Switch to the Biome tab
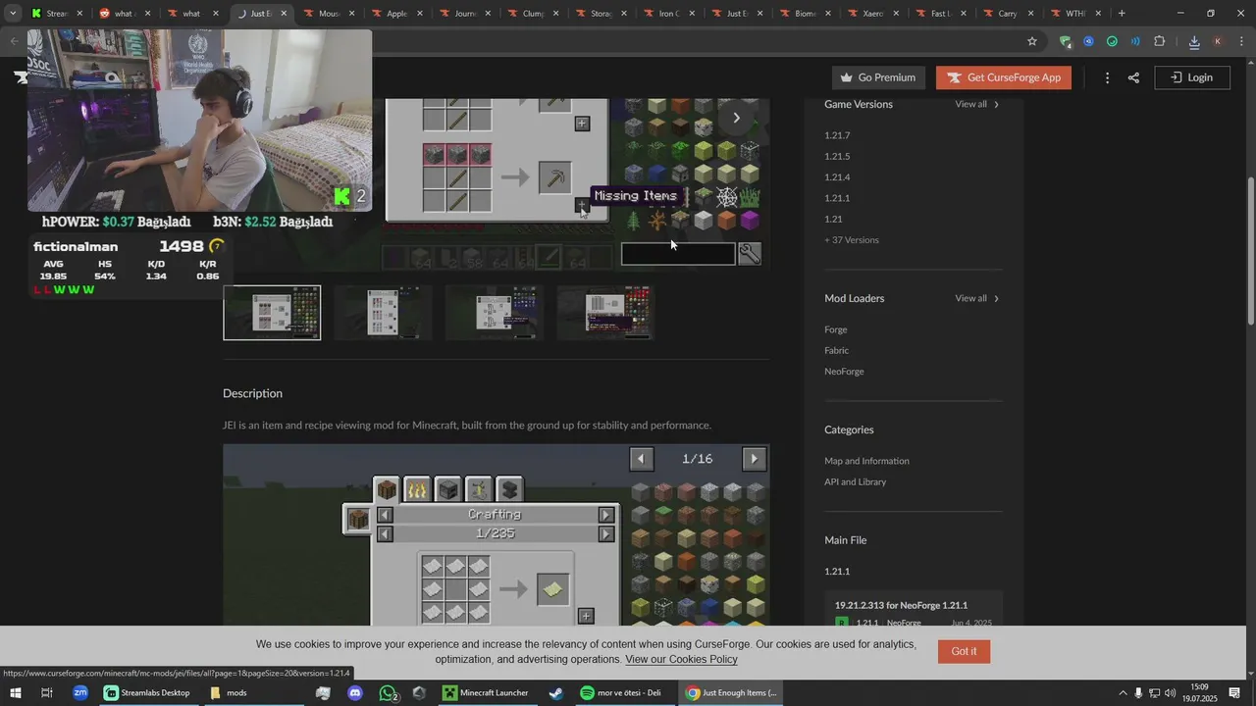 click(804, 14)
